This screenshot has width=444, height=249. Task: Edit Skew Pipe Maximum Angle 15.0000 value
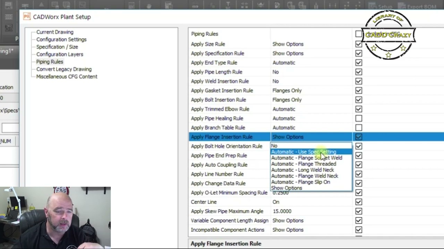(311, 211)
